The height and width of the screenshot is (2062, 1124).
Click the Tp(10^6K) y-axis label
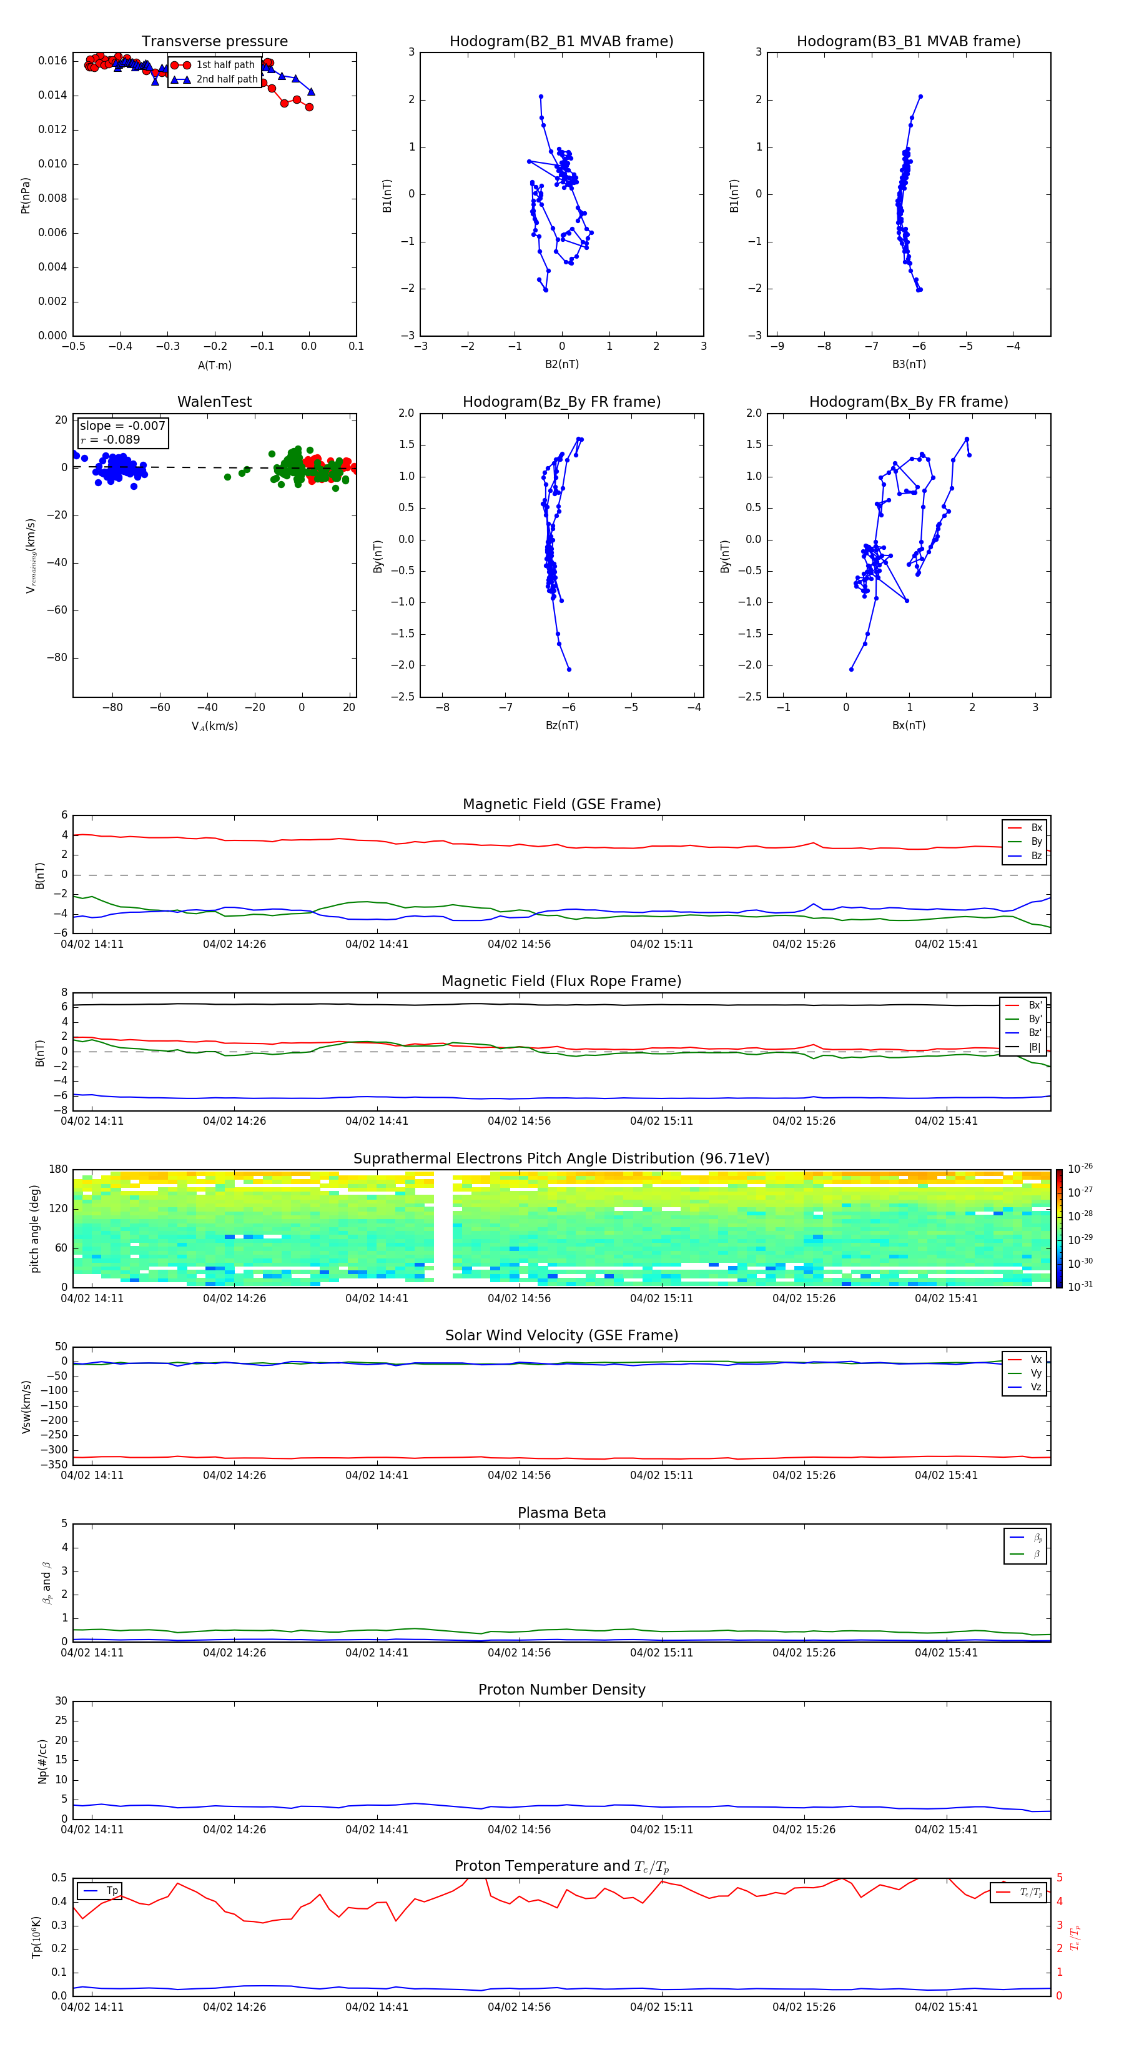click(35, 1937)
